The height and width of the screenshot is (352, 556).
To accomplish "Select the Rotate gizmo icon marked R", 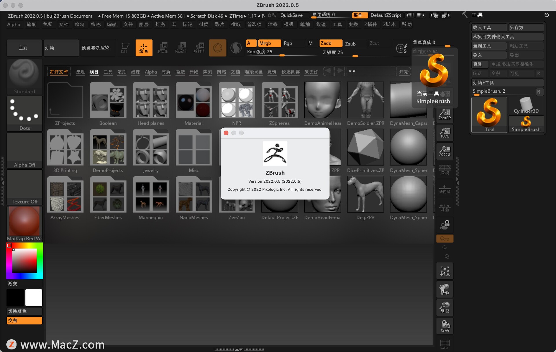I will tap(200, 48).
